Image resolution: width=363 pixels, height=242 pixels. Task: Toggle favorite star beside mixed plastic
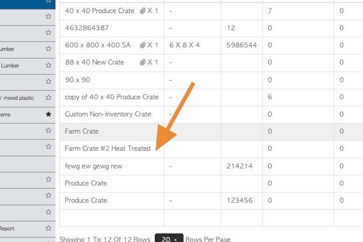(x=49, y=98)
